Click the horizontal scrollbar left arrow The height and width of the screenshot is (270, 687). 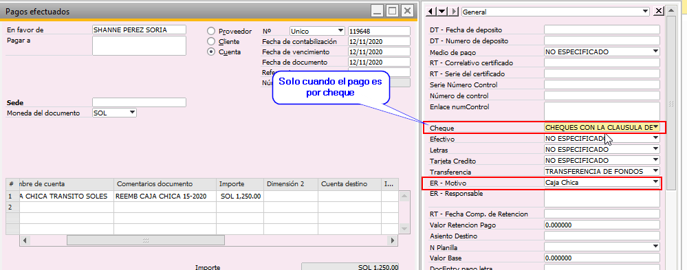pyautogui.click(x=25, y=240)
